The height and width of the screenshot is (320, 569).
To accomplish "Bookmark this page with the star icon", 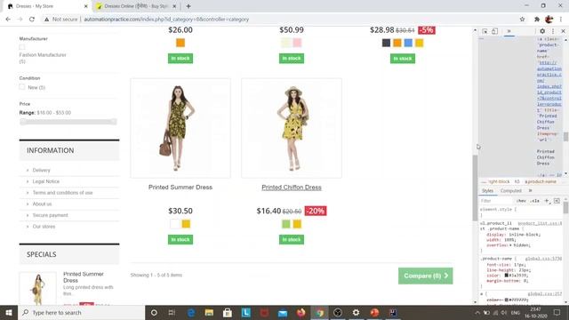I will 522,20.
